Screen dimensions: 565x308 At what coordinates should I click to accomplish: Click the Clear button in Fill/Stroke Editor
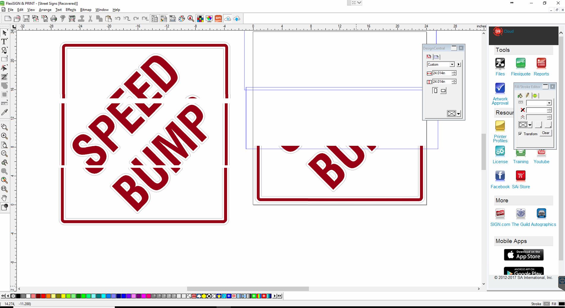pyautogui.click(x=546, y=133)
